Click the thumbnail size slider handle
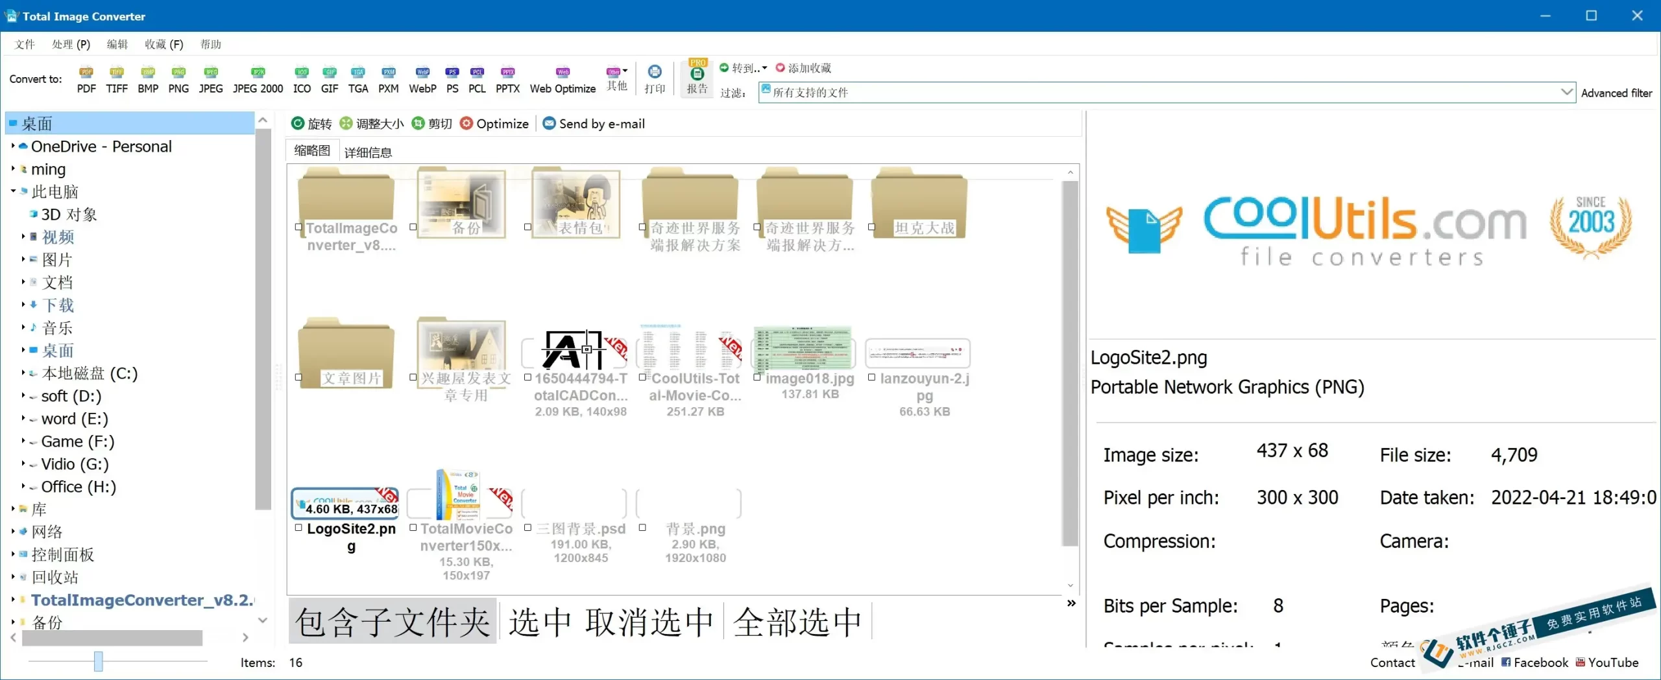Viewport: 1661px width, 680px height. coord(98,661)
